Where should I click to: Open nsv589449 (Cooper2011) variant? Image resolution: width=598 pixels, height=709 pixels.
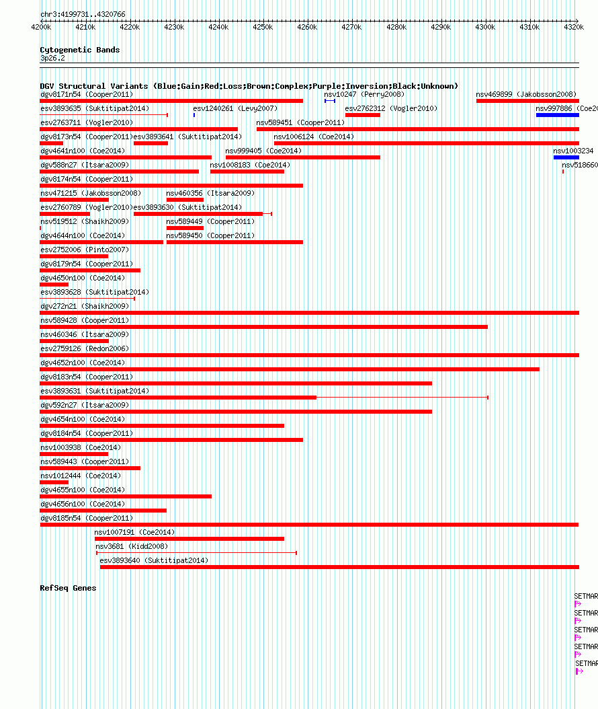[210, 221]
